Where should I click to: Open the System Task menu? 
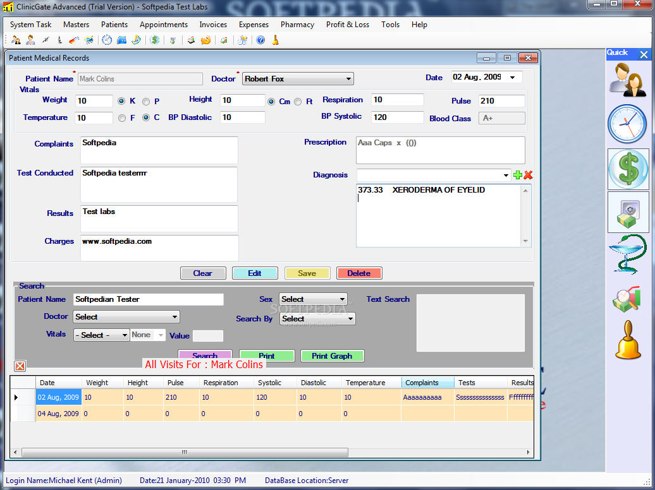(30, 25)
